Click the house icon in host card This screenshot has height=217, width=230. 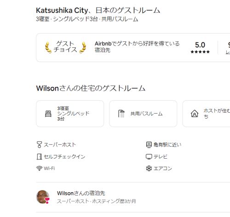coord(195,114)
